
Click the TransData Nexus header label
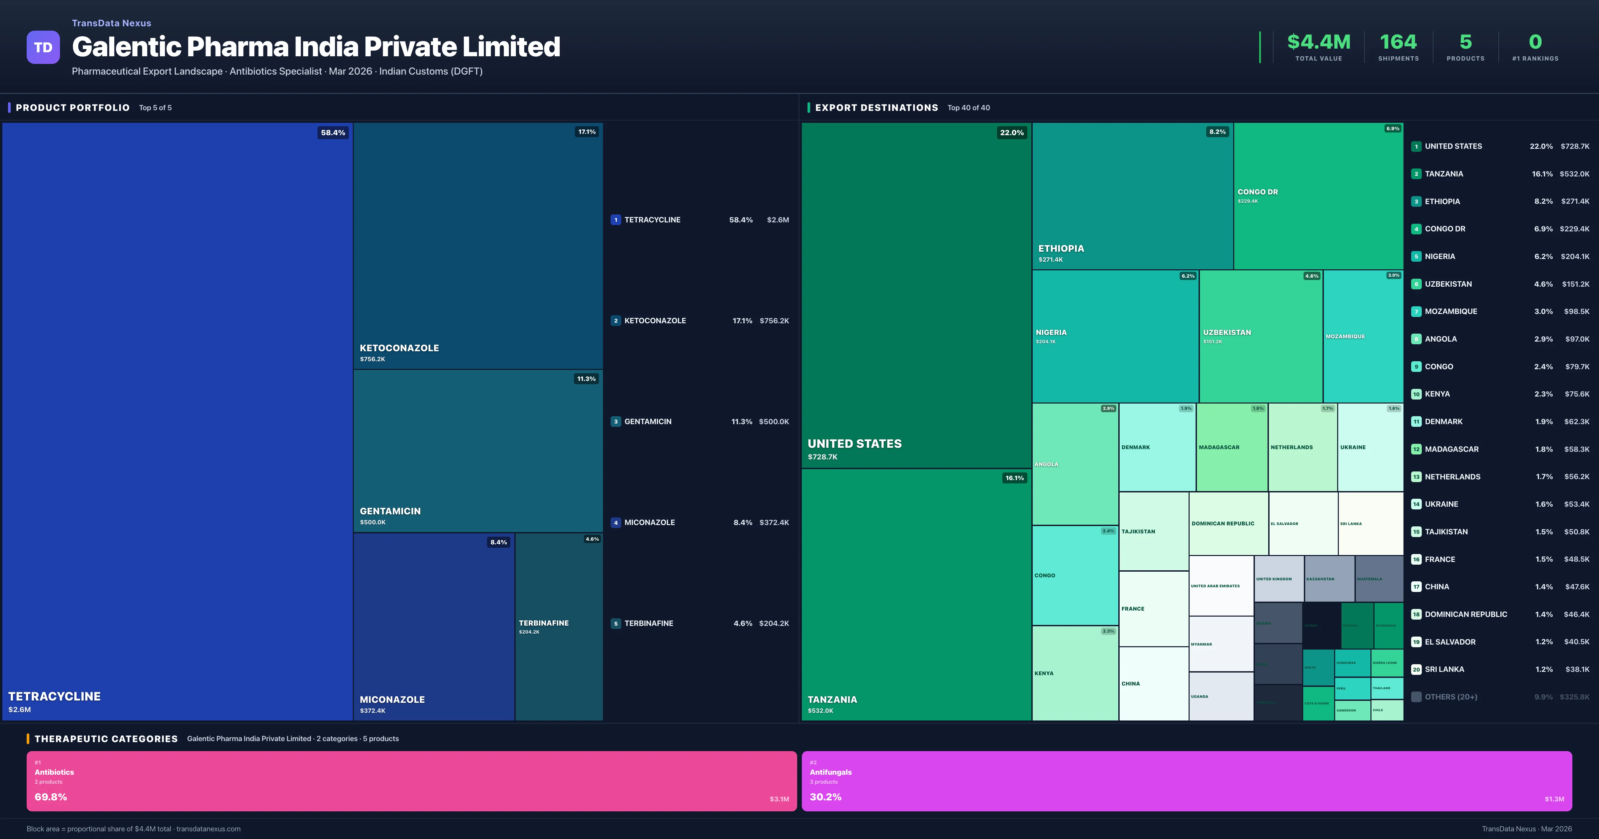[112, 23]
